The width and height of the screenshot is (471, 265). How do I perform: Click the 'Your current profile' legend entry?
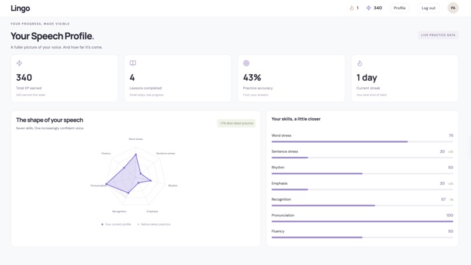(116, 225)
